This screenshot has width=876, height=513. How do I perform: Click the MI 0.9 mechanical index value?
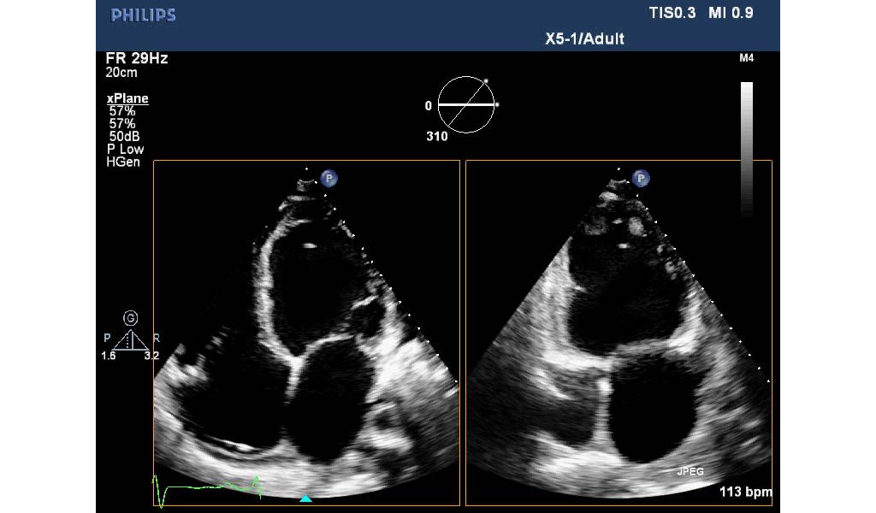pos(731,13)
